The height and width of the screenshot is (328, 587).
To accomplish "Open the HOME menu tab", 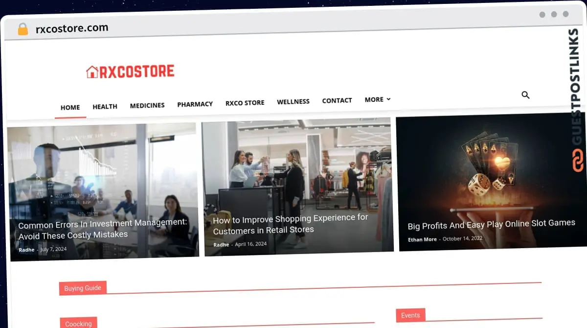I will tap(70, 107).
